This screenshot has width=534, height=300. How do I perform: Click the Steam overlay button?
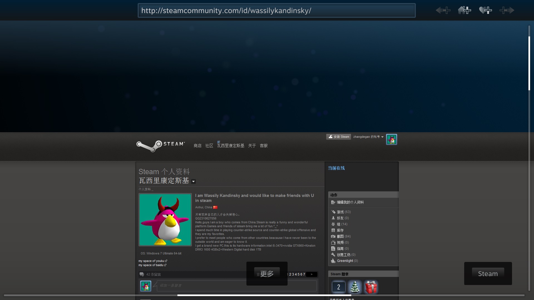[488, 274]
